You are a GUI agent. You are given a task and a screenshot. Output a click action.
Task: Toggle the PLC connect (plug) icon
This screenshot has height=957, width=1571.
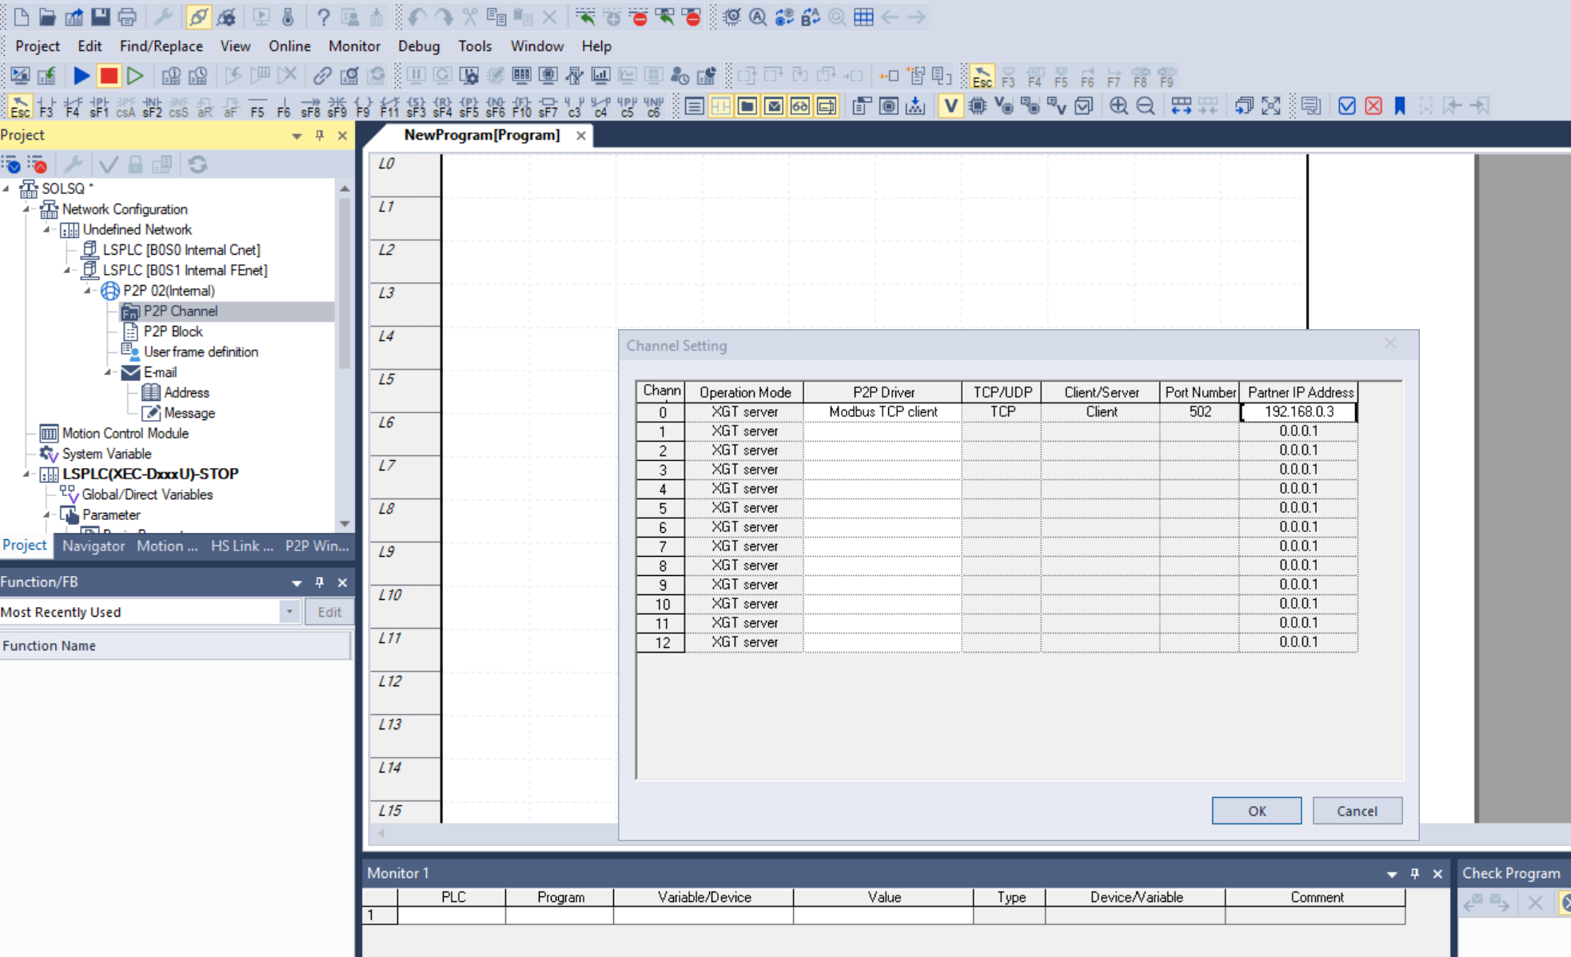(200, 17)
